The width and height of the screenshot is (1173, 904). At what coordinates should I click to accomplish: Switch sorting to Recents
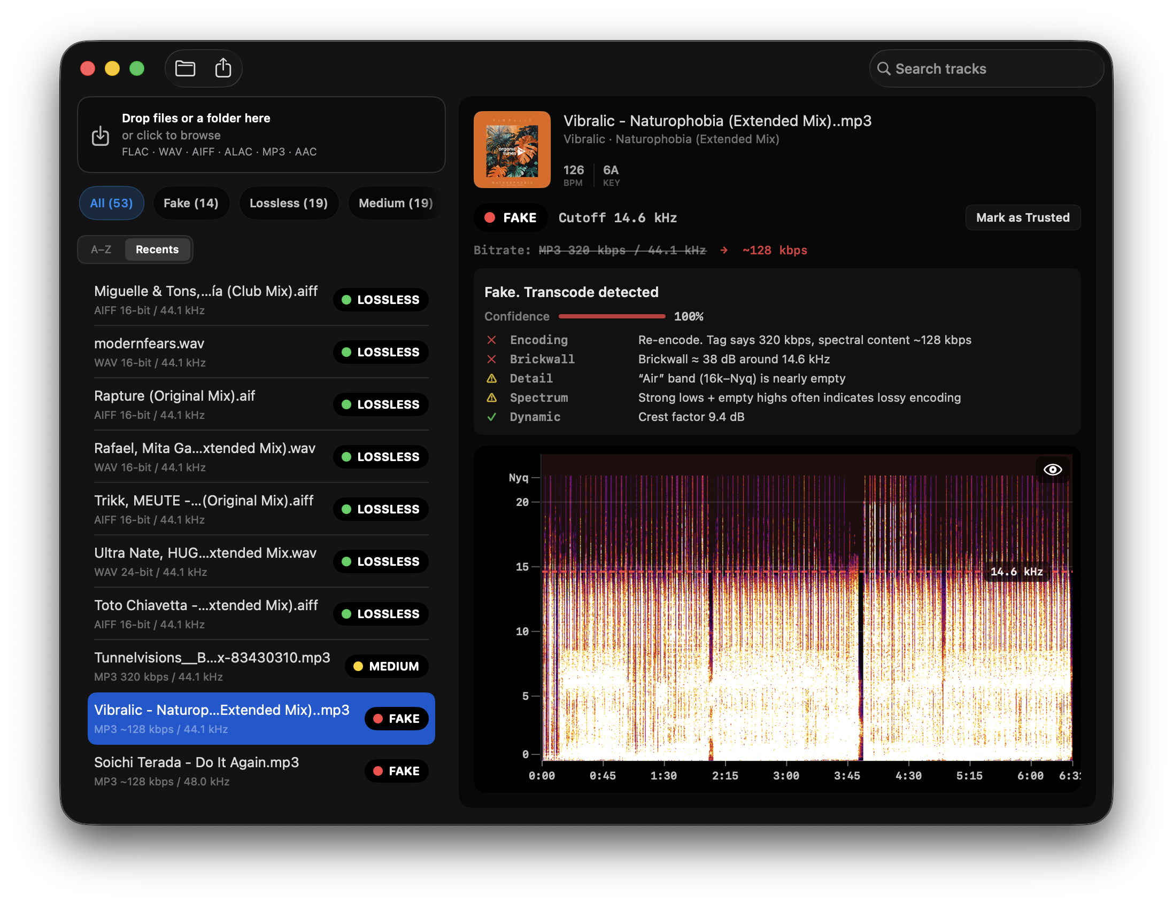click(157, 250)
